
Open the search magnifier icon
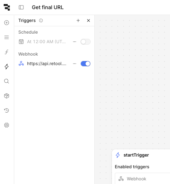coord(7,81)
